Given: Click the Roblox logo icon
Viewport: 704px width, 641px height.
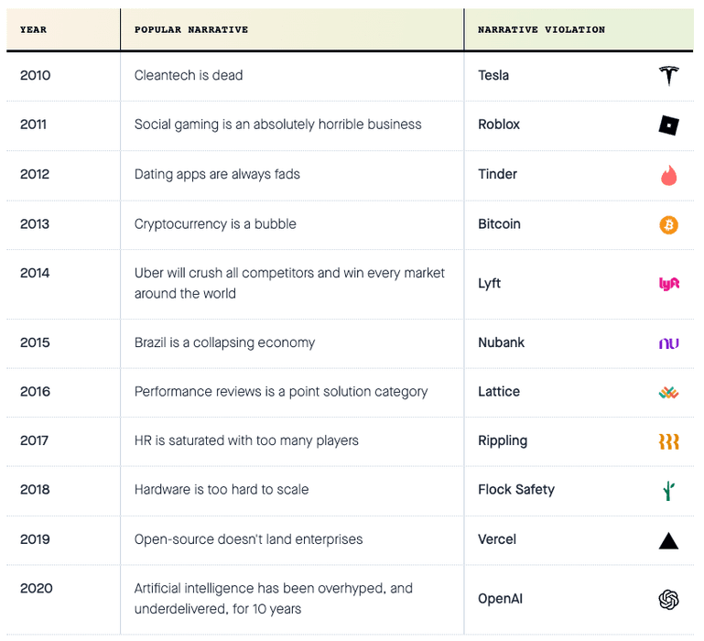Looking at the screenshot, I should click(669, 125).
